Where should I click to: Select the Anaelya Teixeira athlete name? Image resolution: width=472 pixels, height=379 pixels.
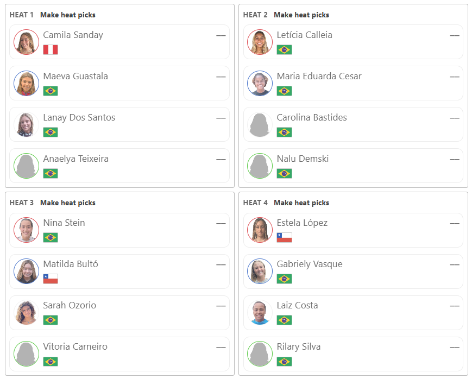tap(76, 159)
